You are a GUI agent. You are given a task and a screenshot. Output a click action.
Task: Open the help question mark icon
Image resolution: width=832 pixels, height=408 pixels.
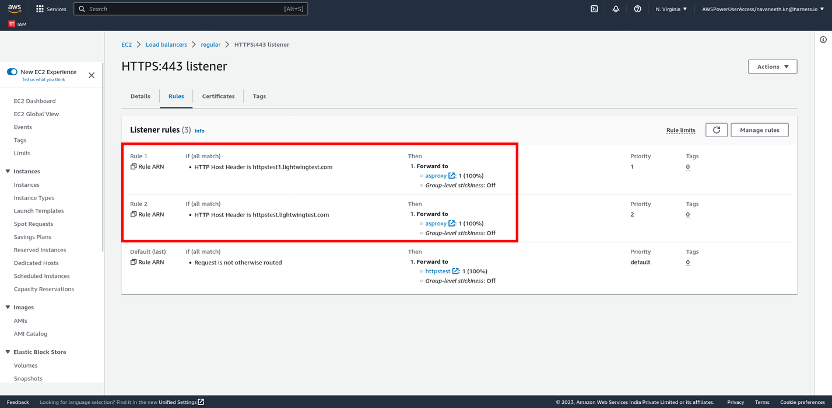coord(637,9)
